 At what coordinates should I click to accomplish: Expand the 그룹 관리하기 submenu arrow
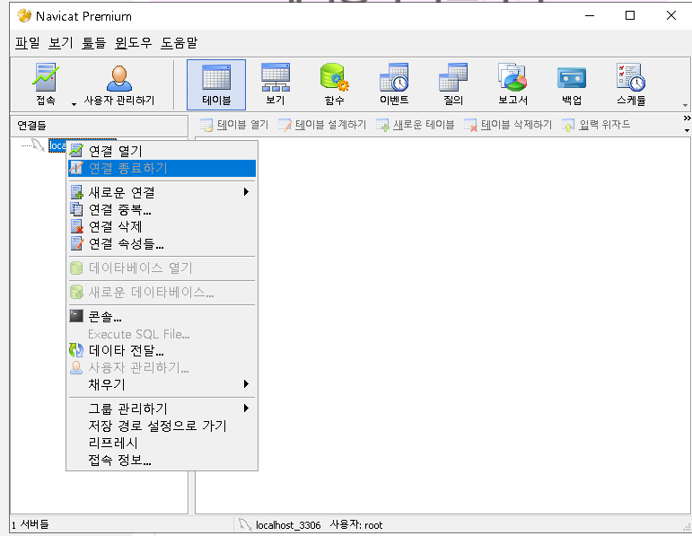coord(246,408)
